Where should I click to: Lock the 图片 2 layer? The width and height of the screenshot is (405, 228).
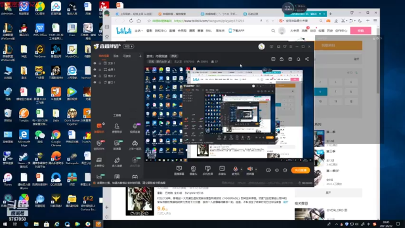pos(100,76)
